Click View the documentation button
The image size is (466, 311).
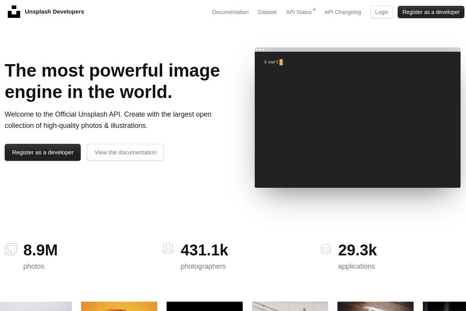click(125, 152)
